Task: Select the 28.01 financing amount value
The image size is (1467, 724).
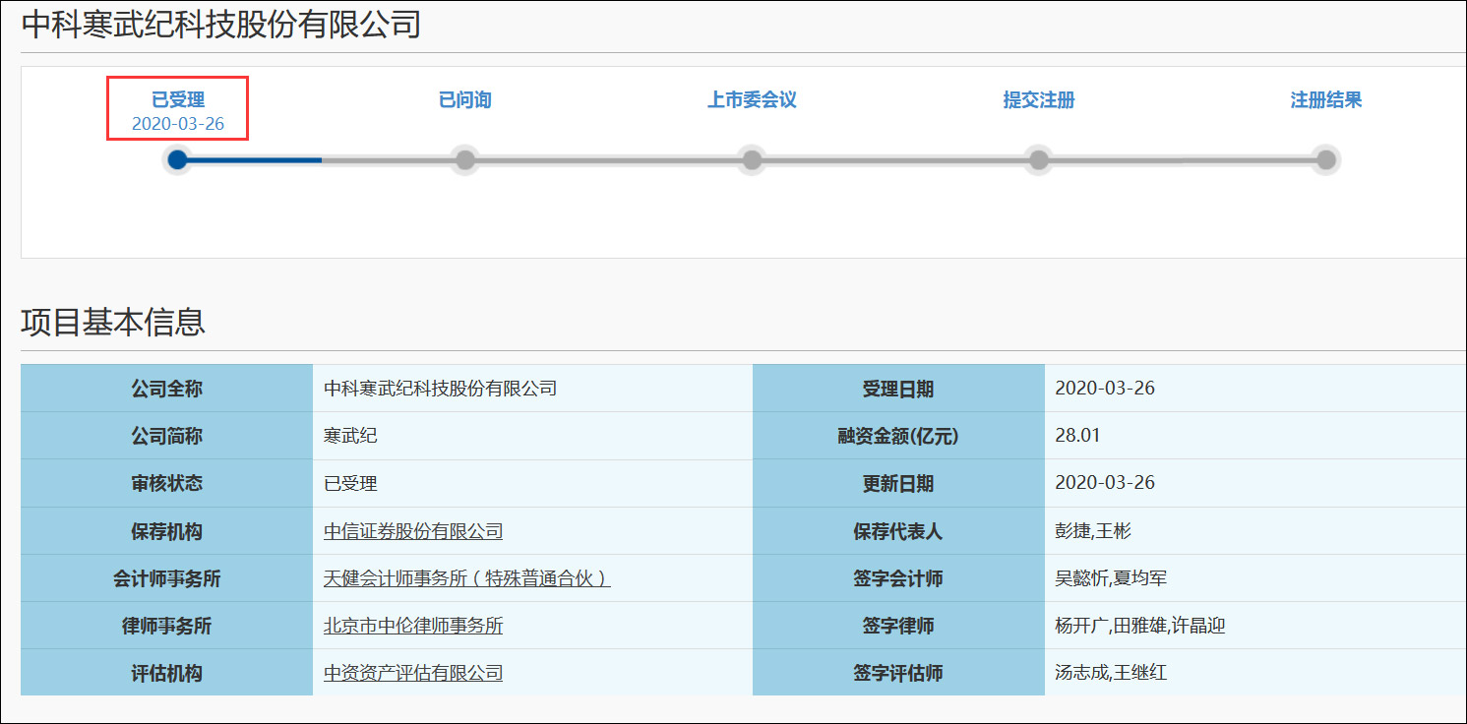Action: 1255,436
